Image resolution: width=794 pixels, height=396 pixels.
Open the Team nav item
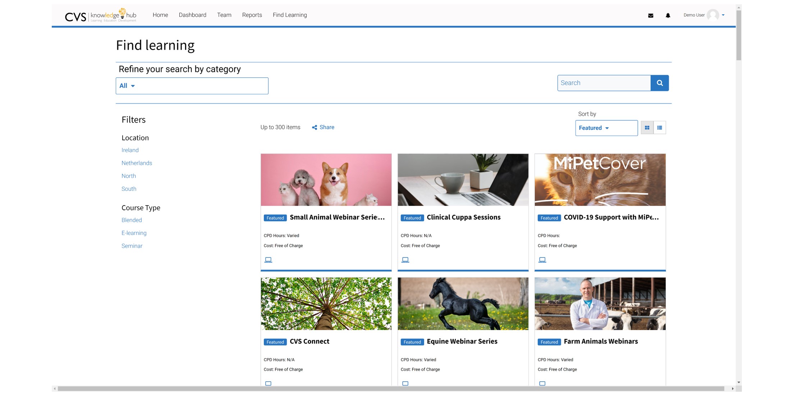[224, 15]
